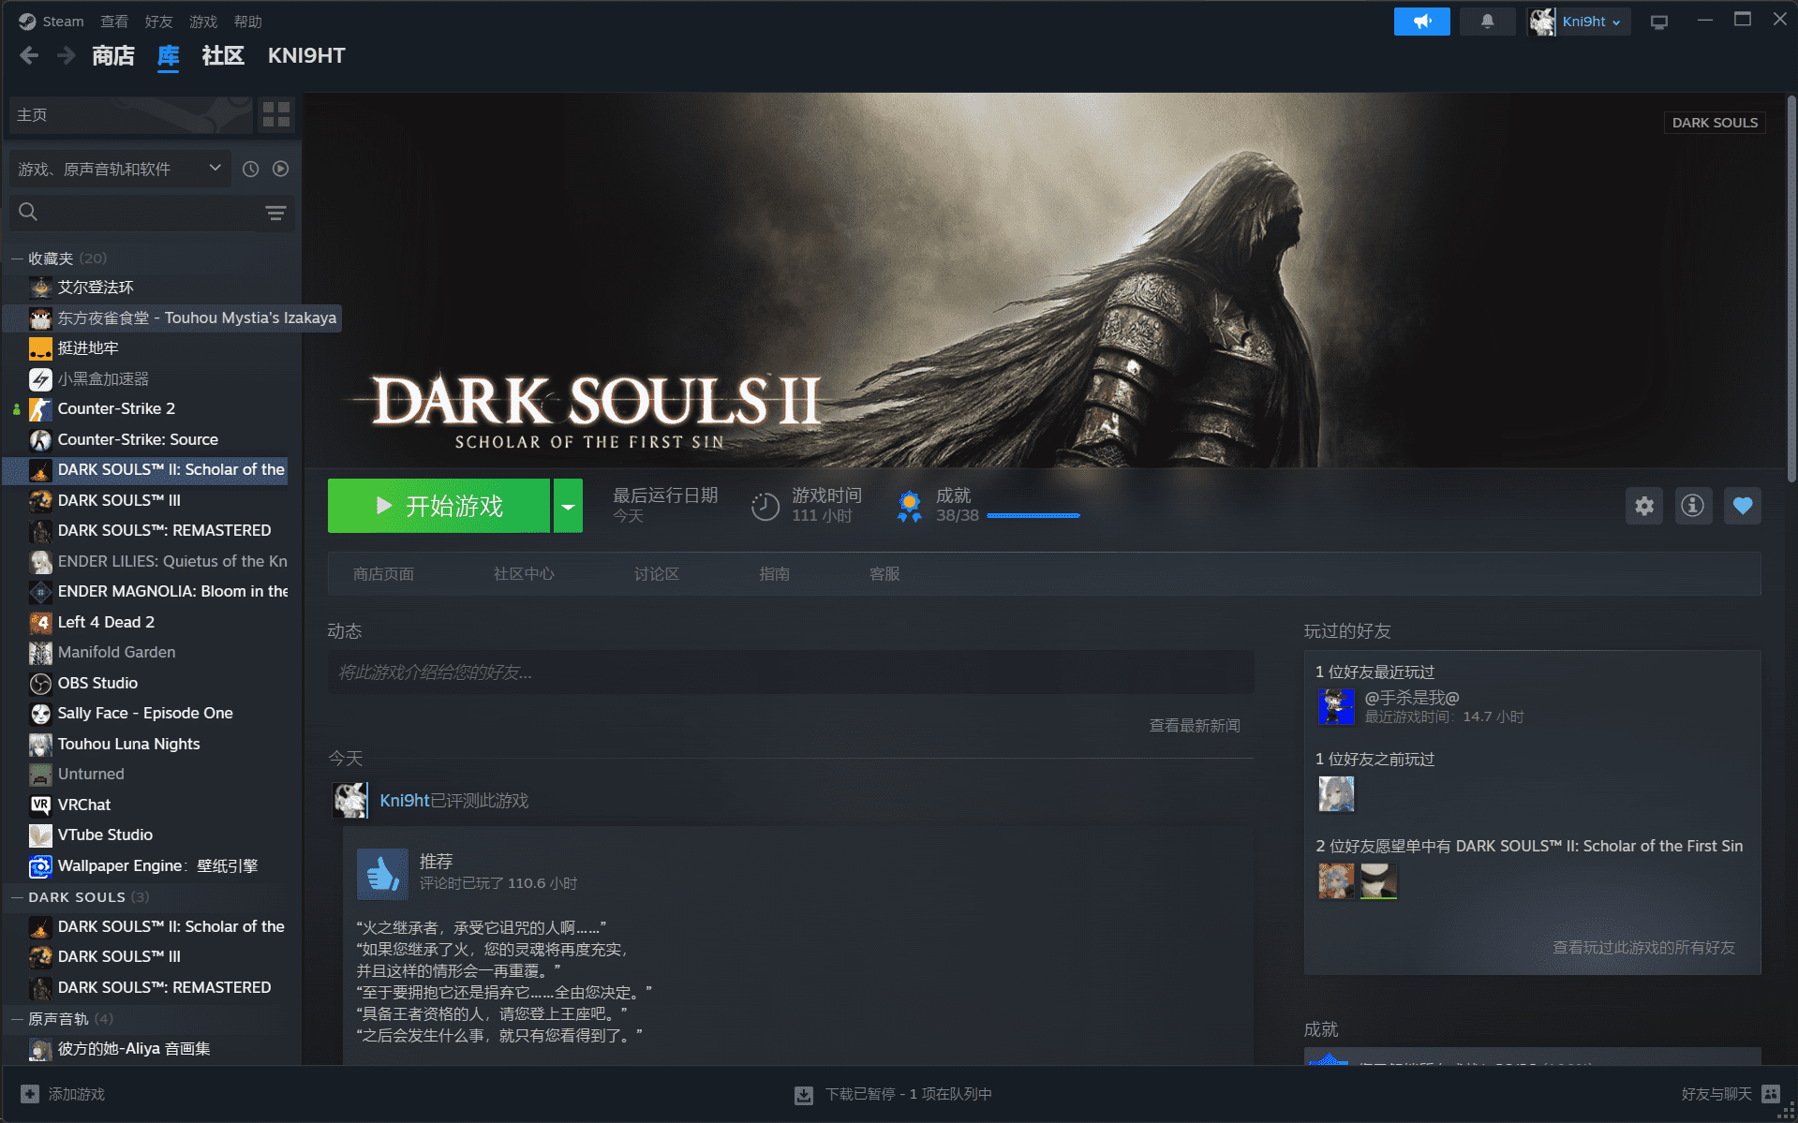Toggle ready-to-play filter icon
Viewport: 1798px width, 1123px height.
pyautogui.click(x=281, y=169)
